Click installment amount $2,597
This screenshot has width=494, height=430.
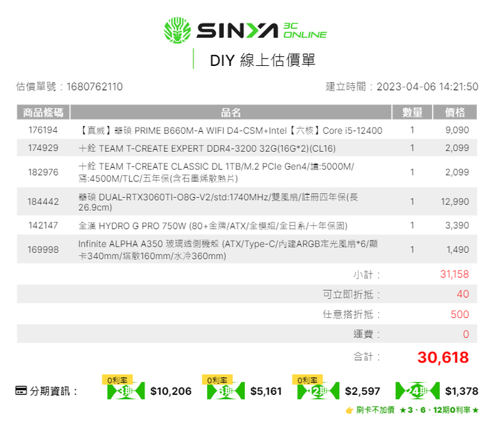(363, 392)
